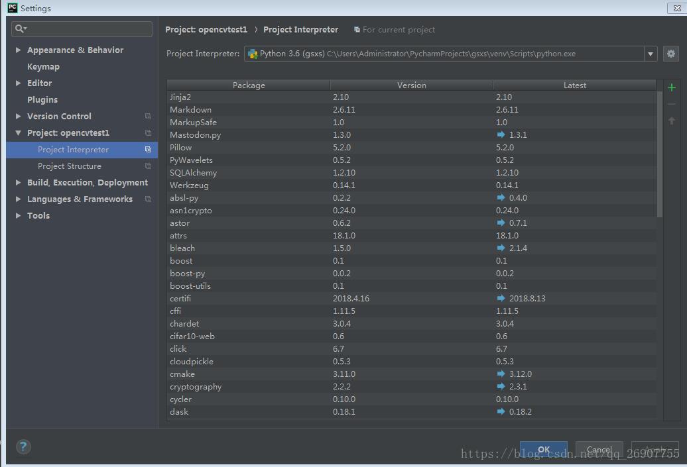Select the cifar10-web package row
Image resolution: width=687 pixels, height=467 pixels.
pyautogui.click(x=411, y=336)
